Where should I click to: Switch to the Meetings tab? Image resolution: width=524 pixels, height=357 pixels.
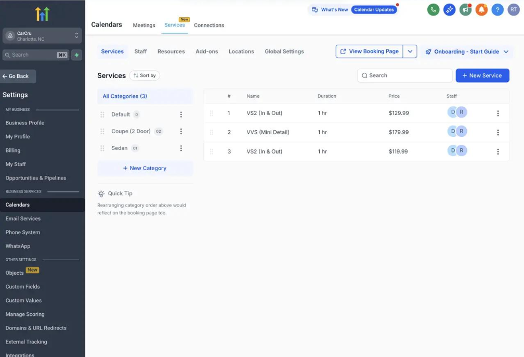tap(143, 25)
